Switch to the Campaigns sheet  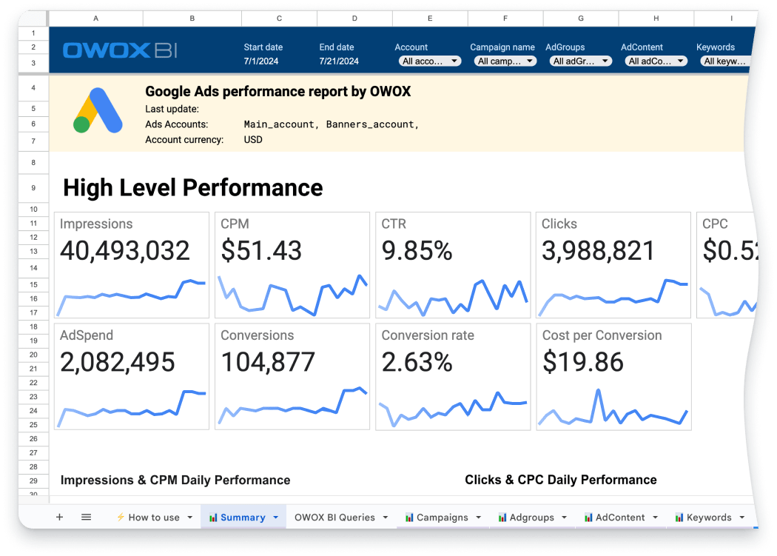(442, 518)
